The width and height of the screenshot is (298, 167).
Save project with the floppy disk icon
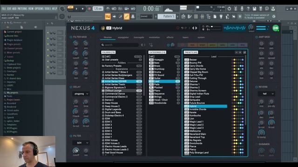click(254, 8)
